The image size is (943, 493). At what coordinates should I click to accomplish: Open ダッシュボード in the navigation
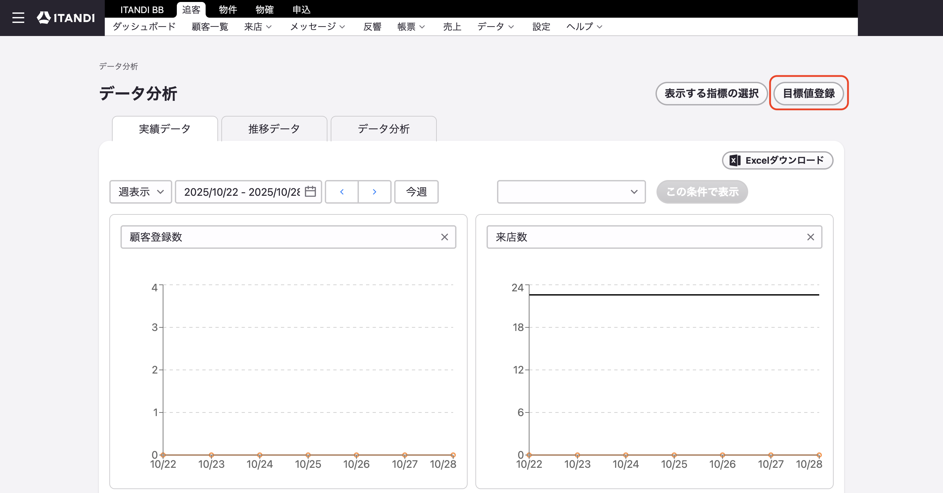click(144, 27)
